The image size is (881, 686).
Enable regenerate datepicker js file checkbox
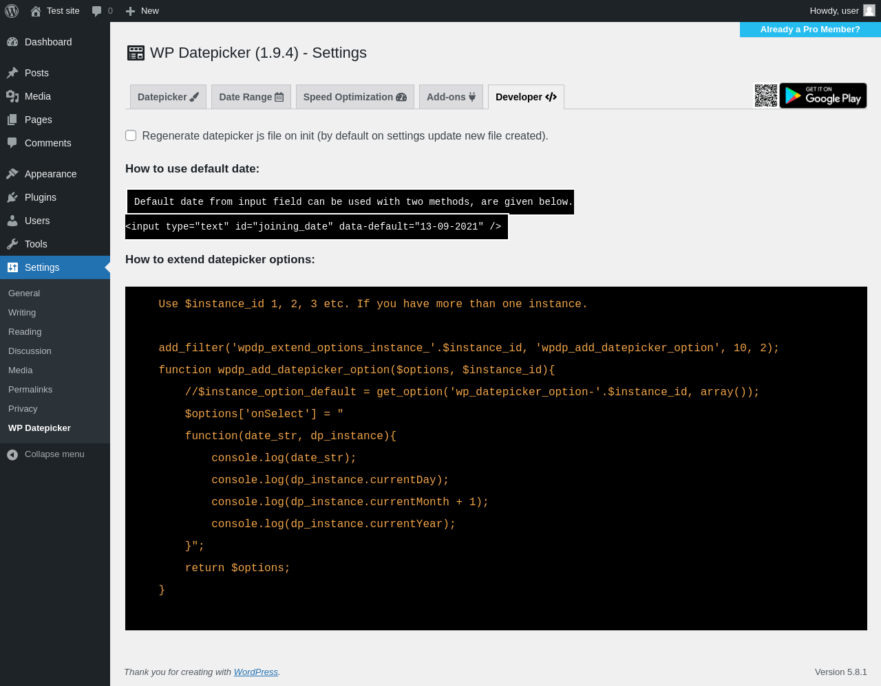(x=131, y=135)
